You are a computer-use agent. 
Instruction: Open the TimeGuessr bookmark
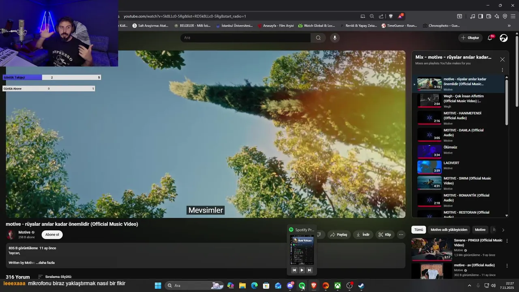click(399, 26)
